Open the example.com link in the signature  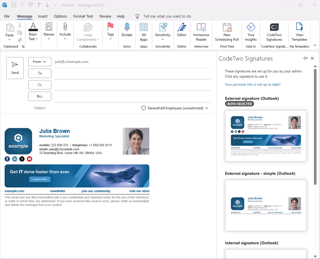(x=14, y=191)
